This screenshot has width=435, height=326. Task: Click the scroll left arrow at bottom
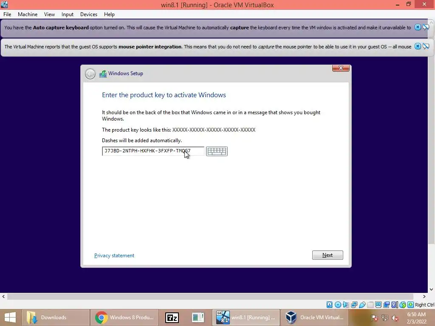point(3,296)
